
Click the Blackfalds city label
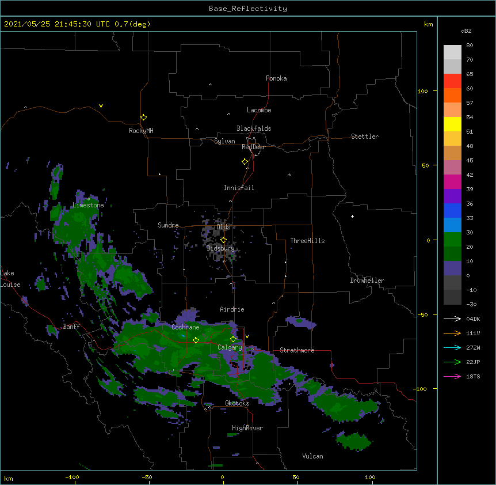pyautogui.click(x=254, y=128)
